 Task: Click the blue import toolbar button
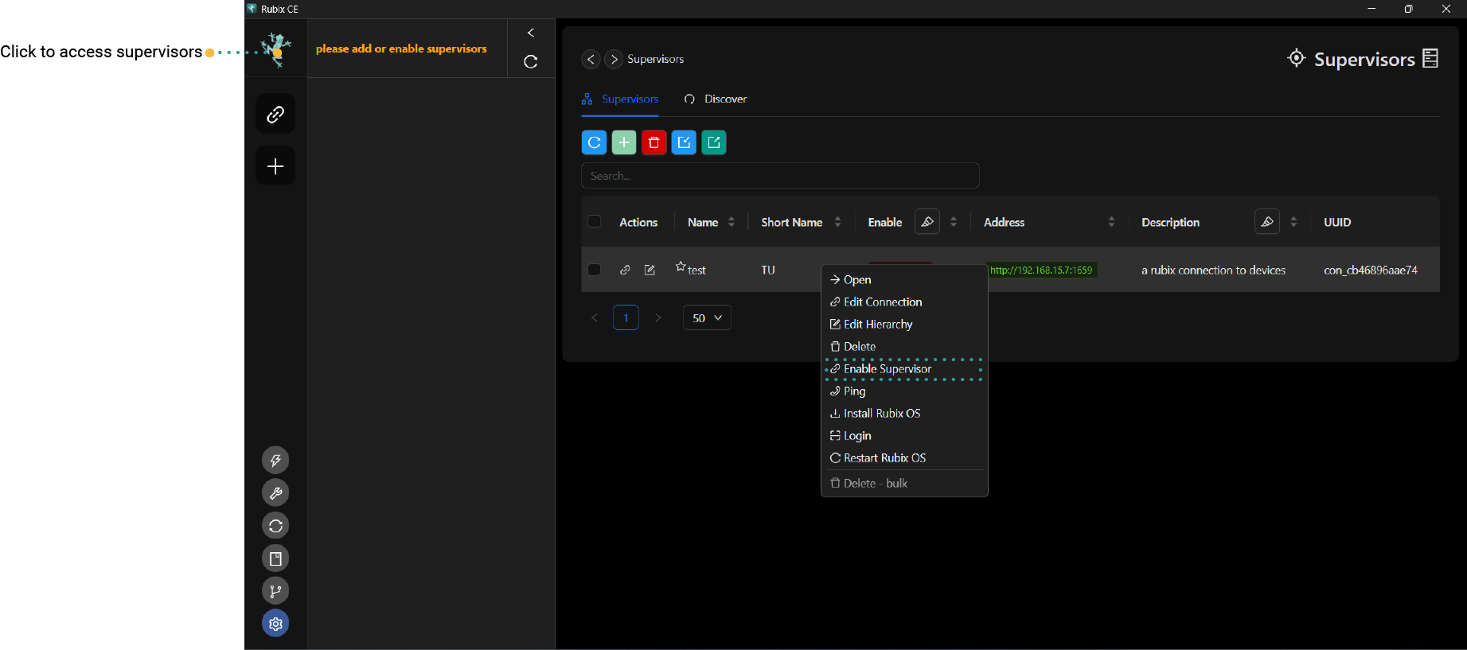(x=684, y=142)
